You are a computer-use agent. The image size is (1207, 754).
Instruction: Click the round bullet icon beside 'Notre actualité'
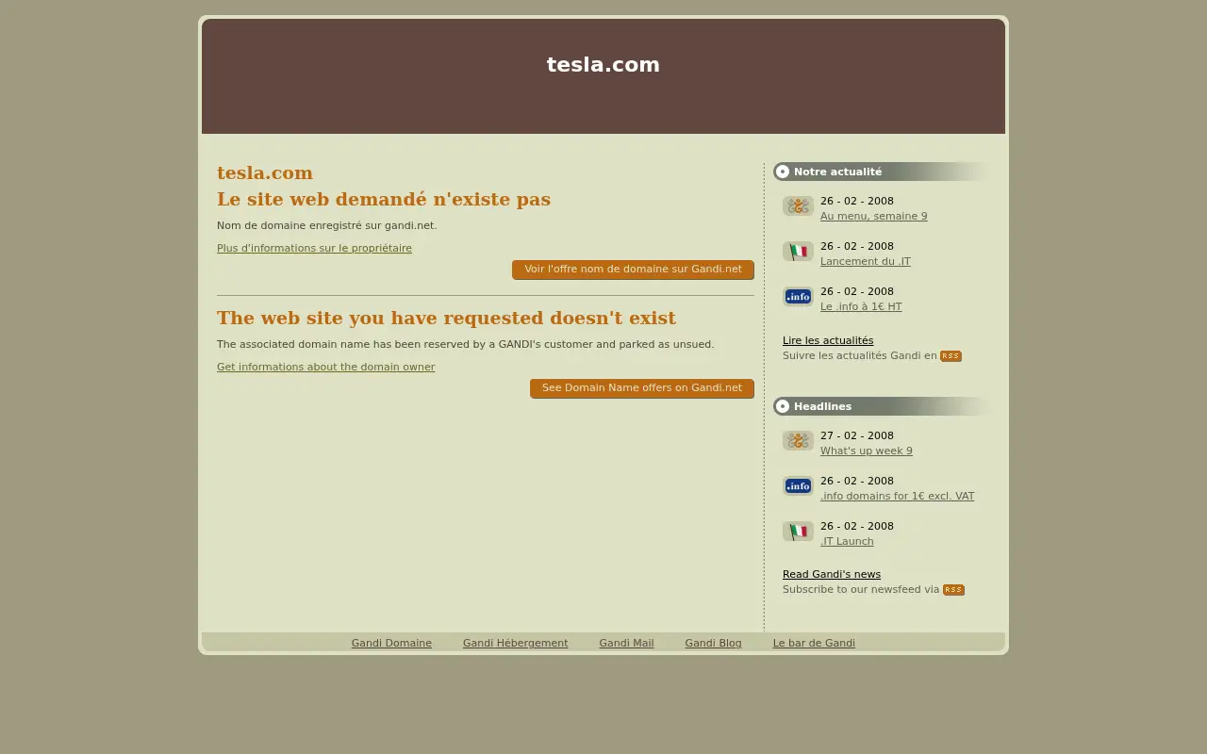coord(783,172)
